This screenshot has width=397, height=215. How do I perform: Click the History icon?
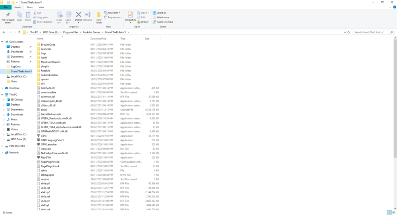tap(139, 22)
